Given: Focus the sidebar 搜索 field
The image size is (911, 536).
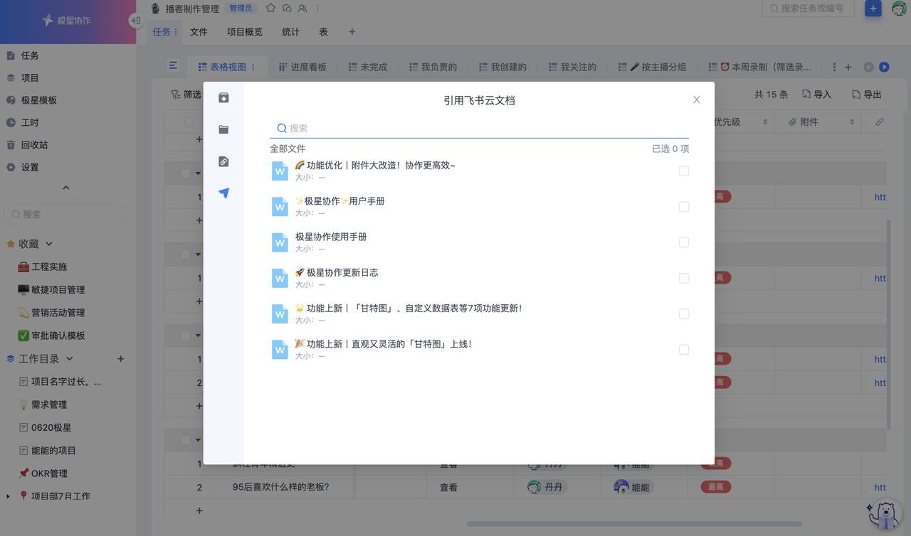Looking at the screenshot, I should 66,214.
